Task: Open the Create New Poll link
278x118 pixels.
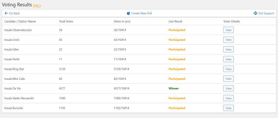Action: (141, 13)
